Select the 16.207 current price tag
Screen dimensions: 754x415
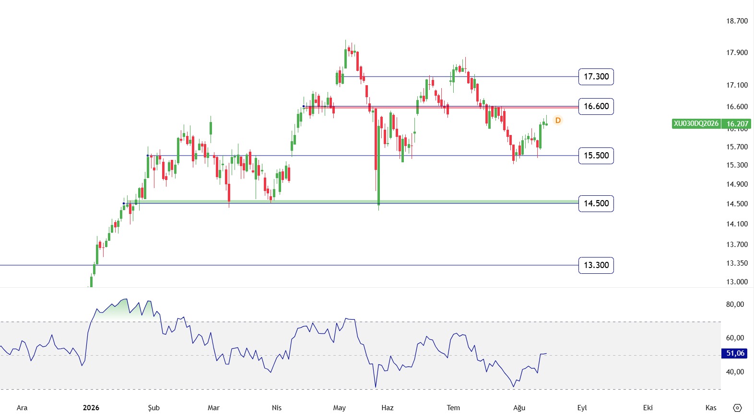[737, 123]
